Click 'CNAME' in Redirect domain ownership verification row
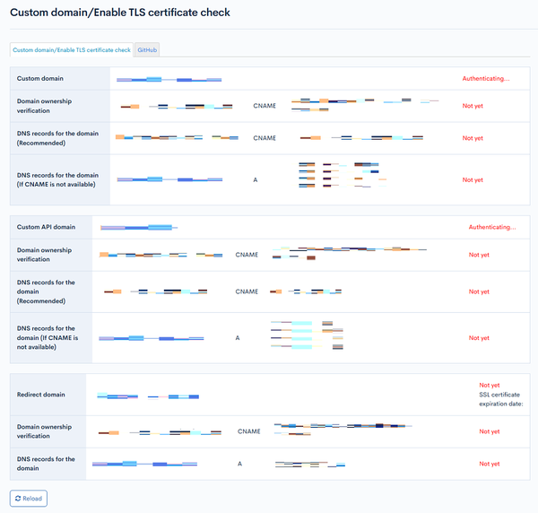538x513 pixels. tap(248, 431)
